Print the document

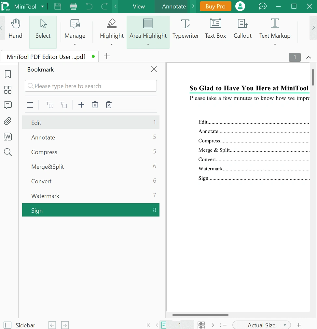coord(73,7)
